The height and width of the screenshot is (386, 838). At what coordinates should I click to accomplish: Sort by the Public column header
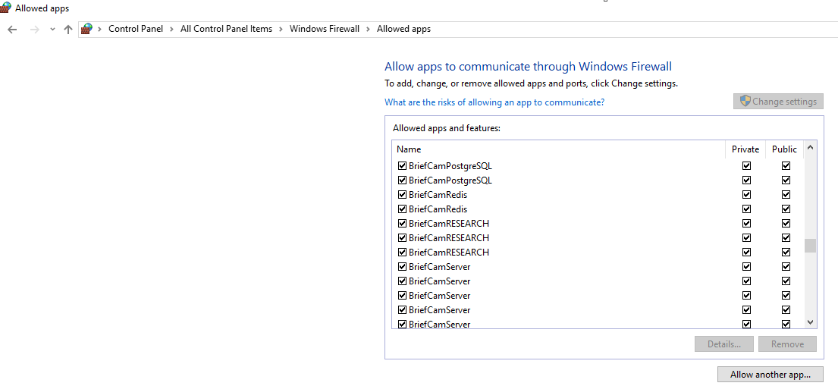784,149
